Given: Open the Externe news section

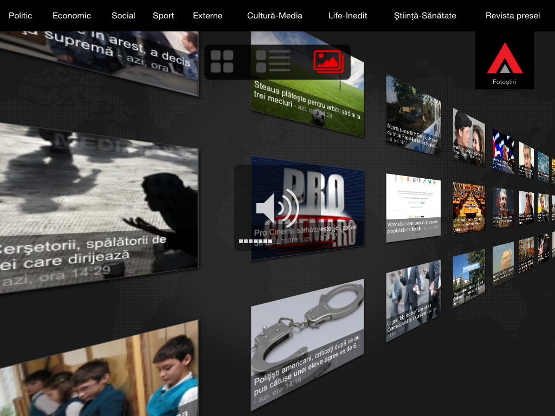Looking at the screenshot, I should [x=208, y=16].
